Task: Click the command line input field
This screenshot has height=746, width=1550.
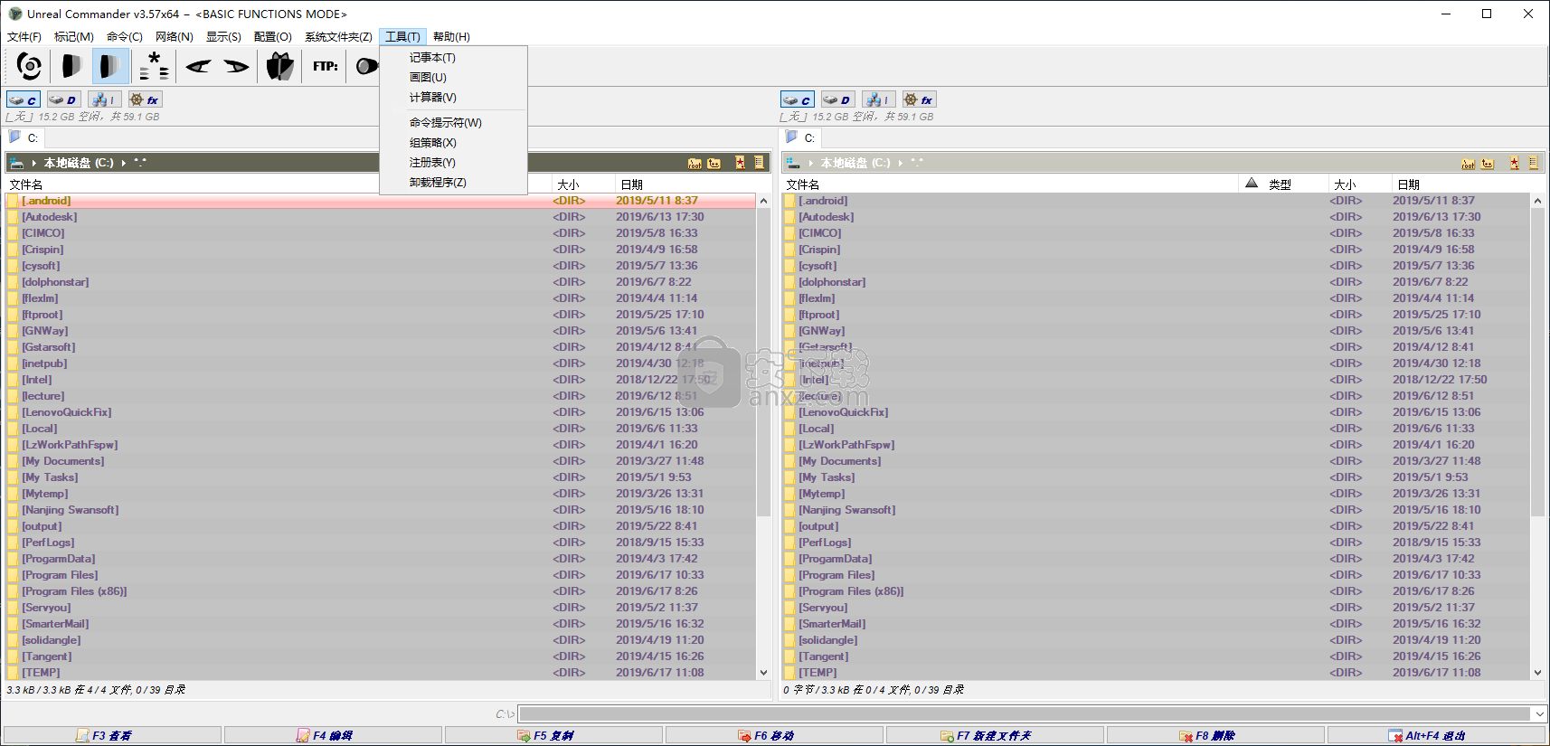Action: tap(1025, 714)
